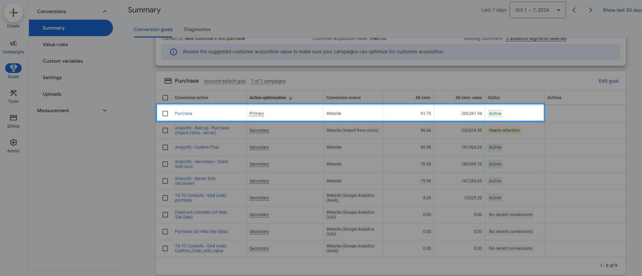Open the Billing card icon
The height and width of the screenshot is (276, 642).
pos(13,118)
